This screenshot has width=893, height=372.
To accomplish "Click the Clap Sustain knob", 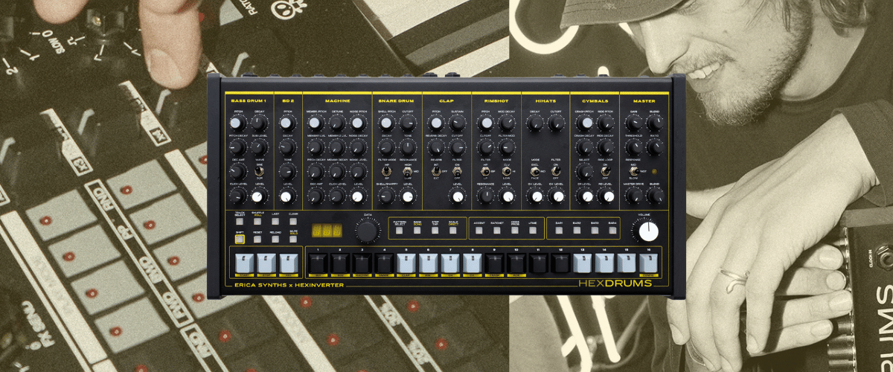I will tap(458, 123).
